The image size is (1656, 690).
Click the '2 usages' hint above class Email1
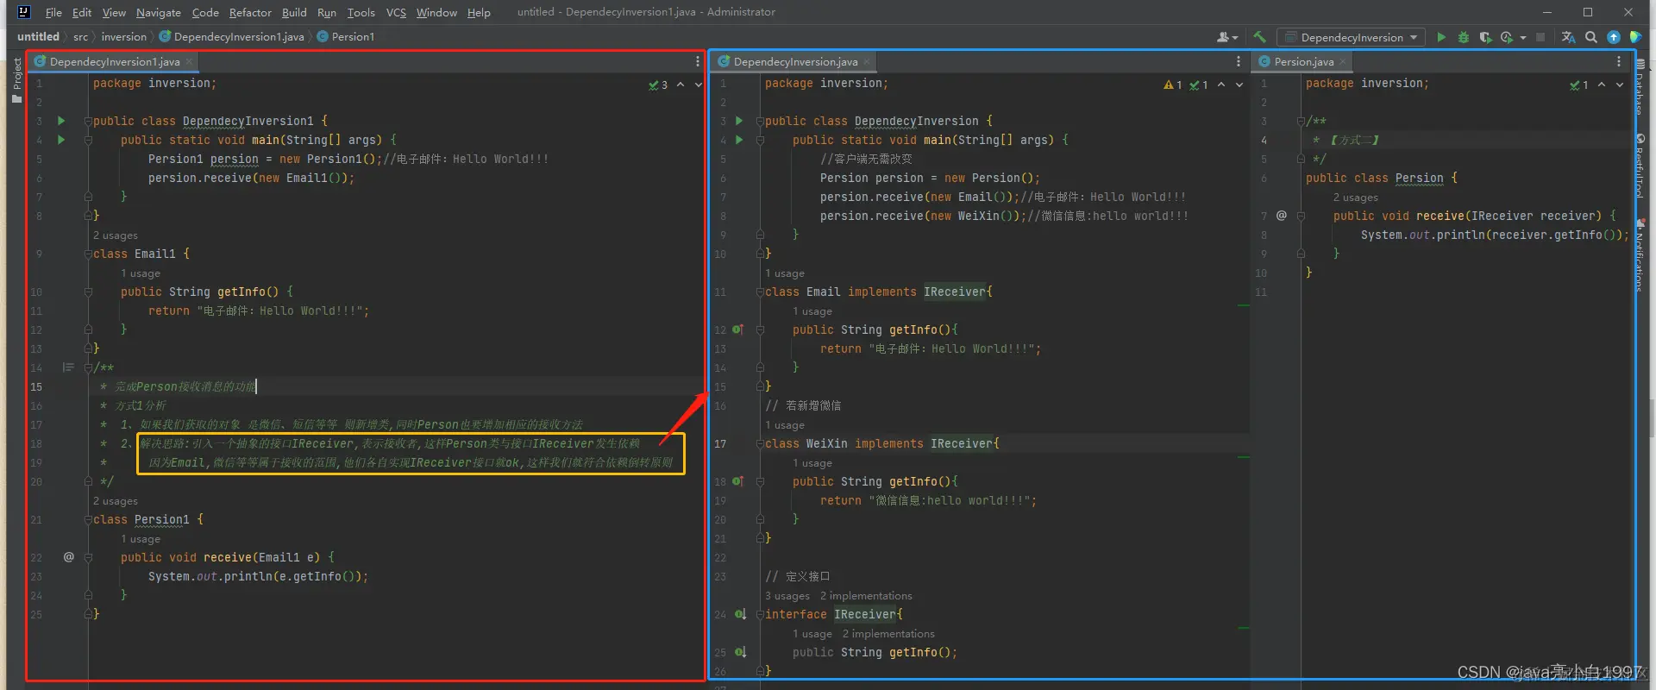coord(116,235)
